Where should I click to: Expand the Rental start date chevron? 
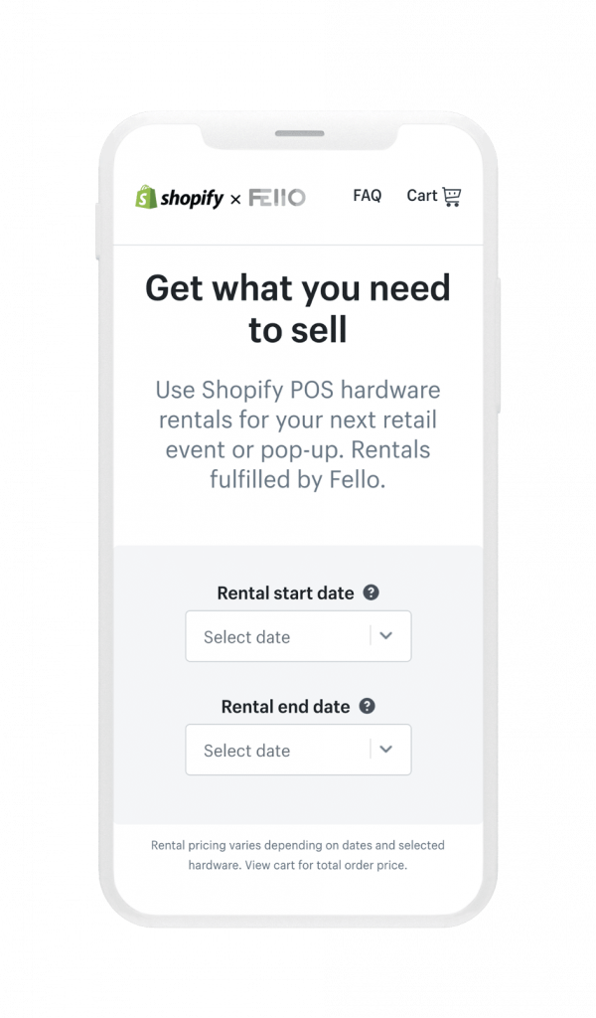tap(386, 636)
